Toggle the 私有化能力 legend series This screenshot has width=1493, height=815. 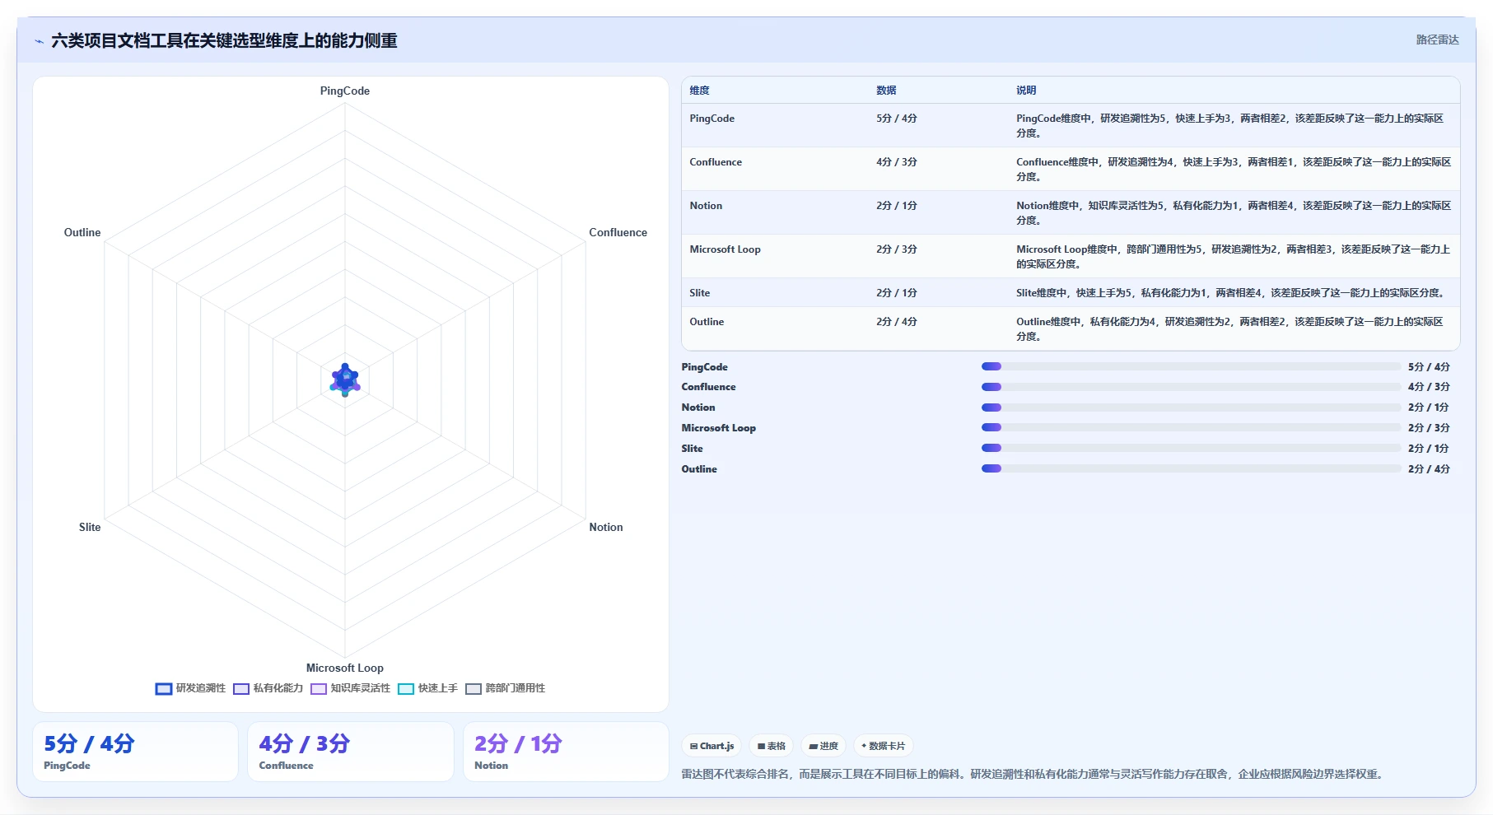click(x=268, y=688)
